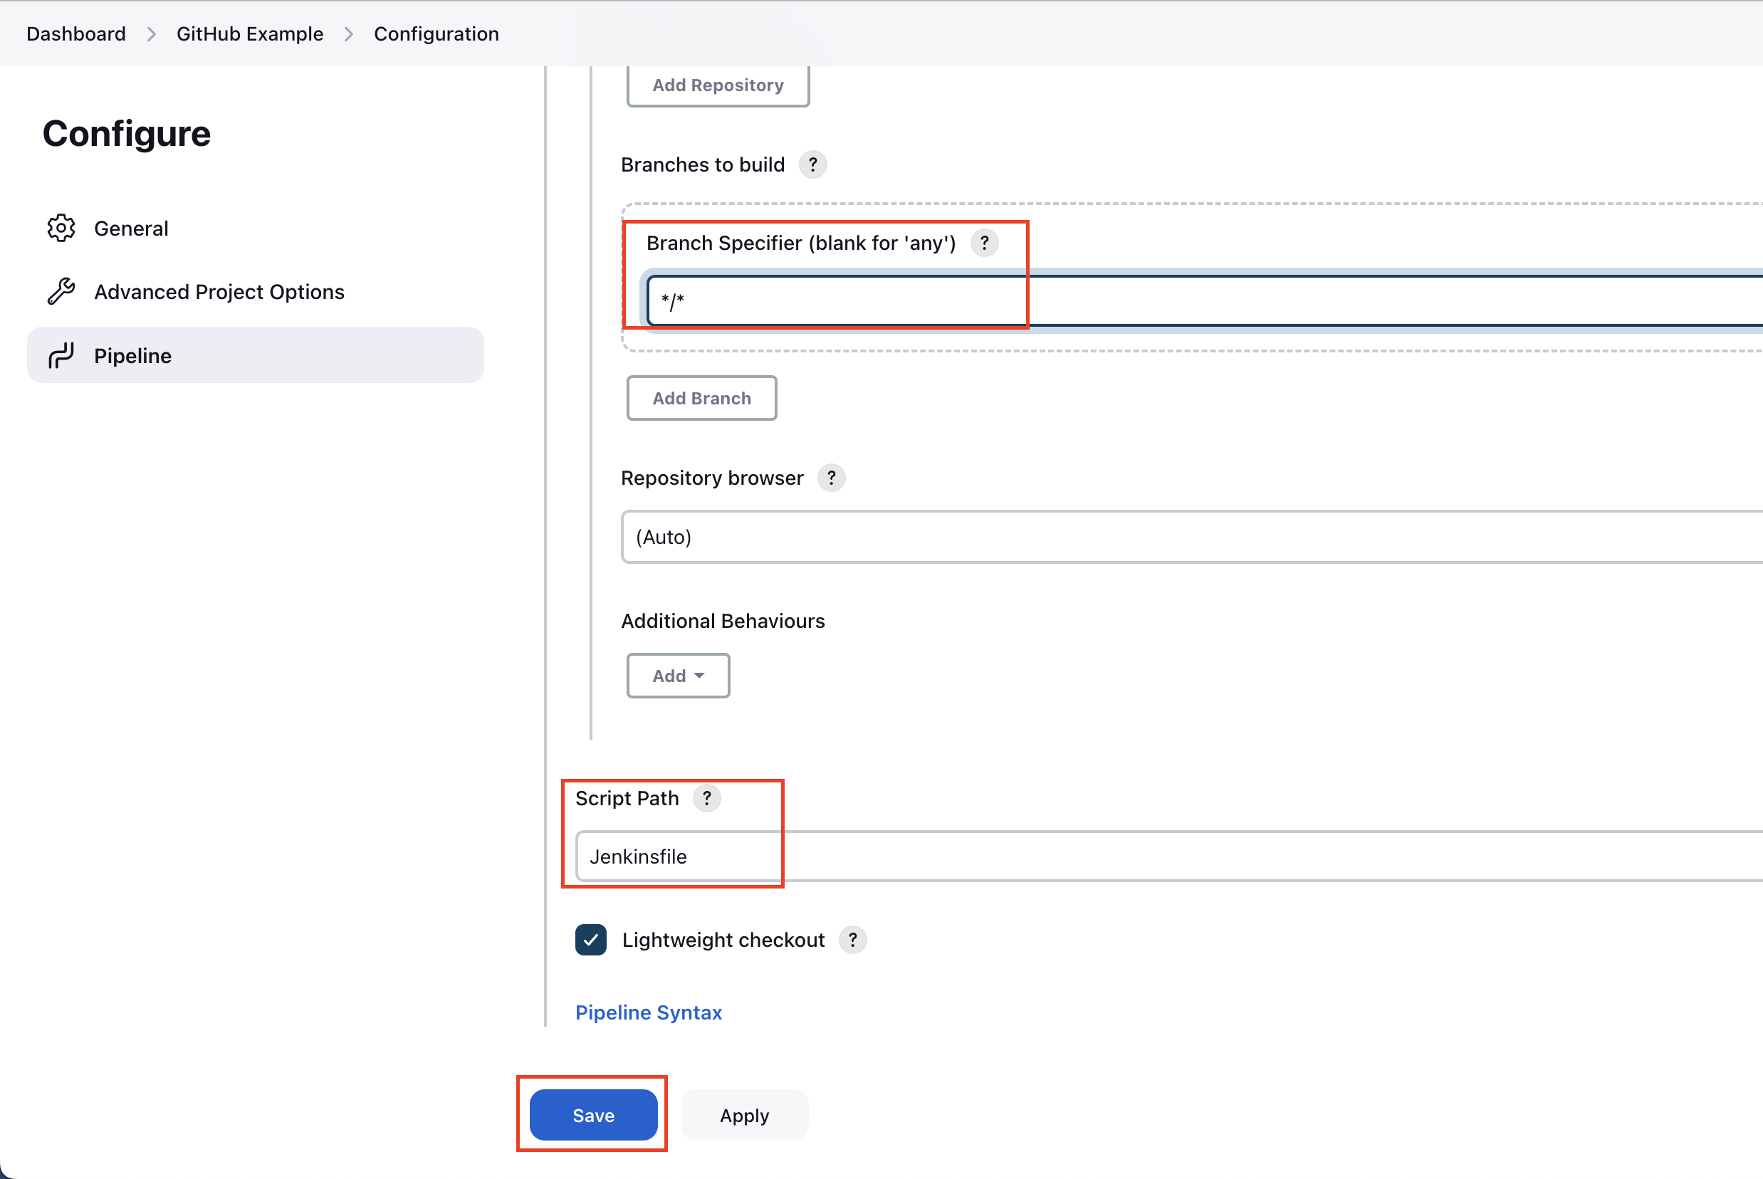
Task: Open help for Repository browser
Action: pos(831,478)
